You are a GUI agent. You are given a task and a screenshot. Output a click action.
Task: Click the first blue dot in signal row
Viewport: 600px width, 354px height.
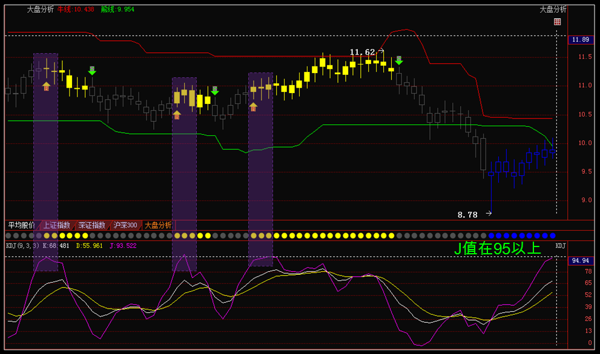point(491,236)
